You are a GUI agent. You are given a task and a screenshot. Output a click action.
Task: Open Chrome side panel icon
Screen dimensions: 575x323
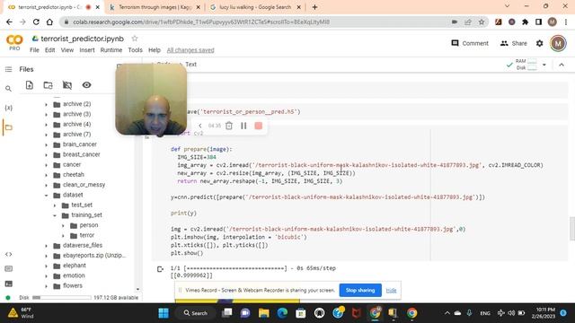tap(538, 22)
